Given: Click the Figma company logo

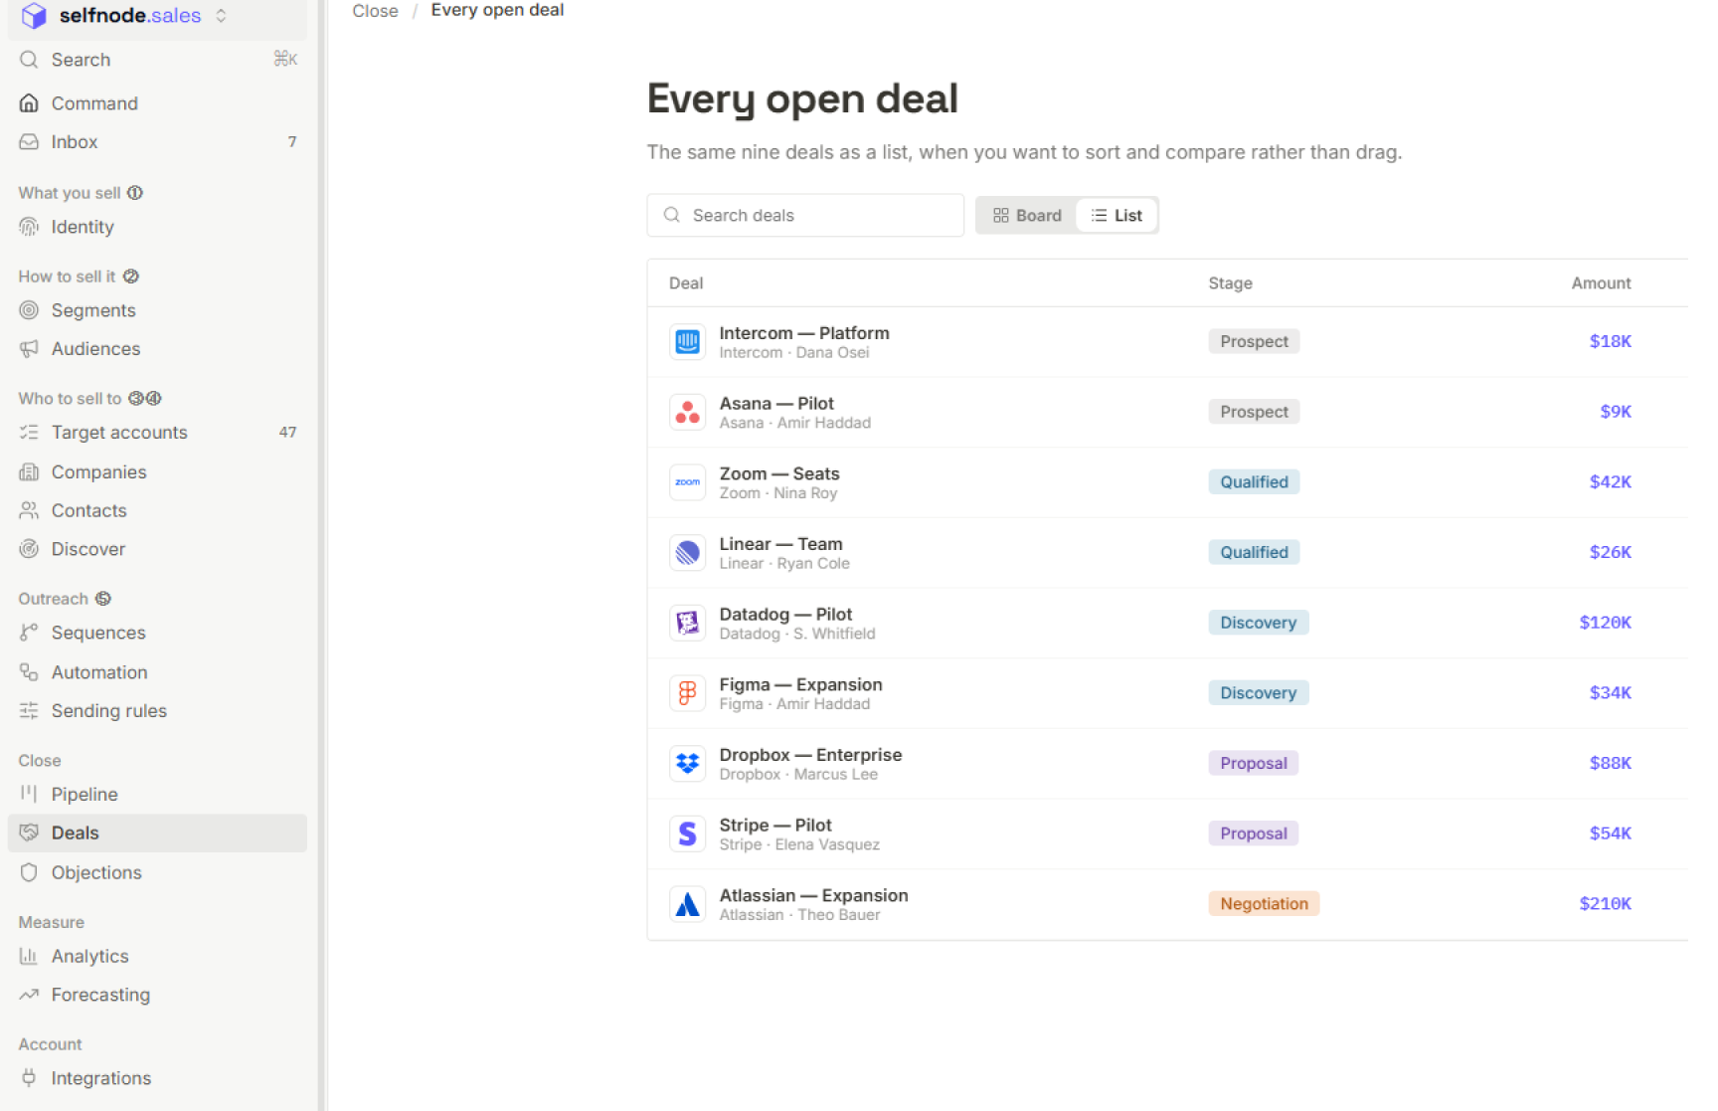Looking at the screenshot, I should (x=687, y=693).
